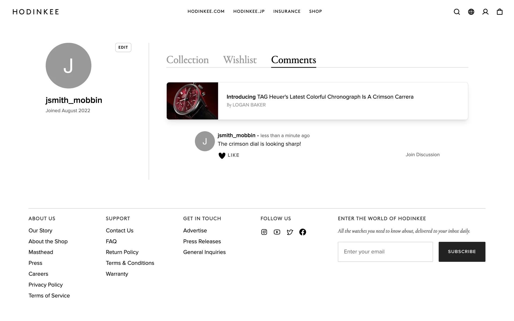The height and width of the screenshot is (321, 514).
Task: Open the shopping bag icon
Action: [500, 12]
